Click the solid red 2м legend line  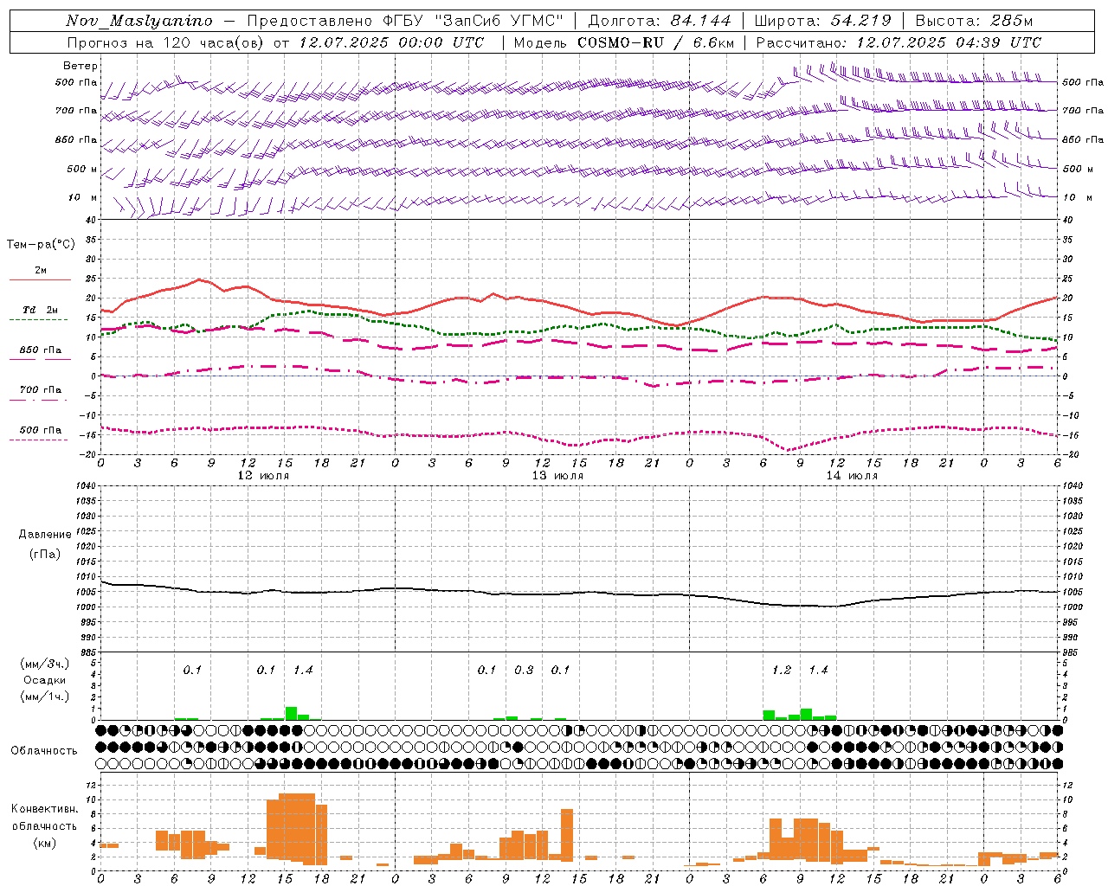[40, 279]
